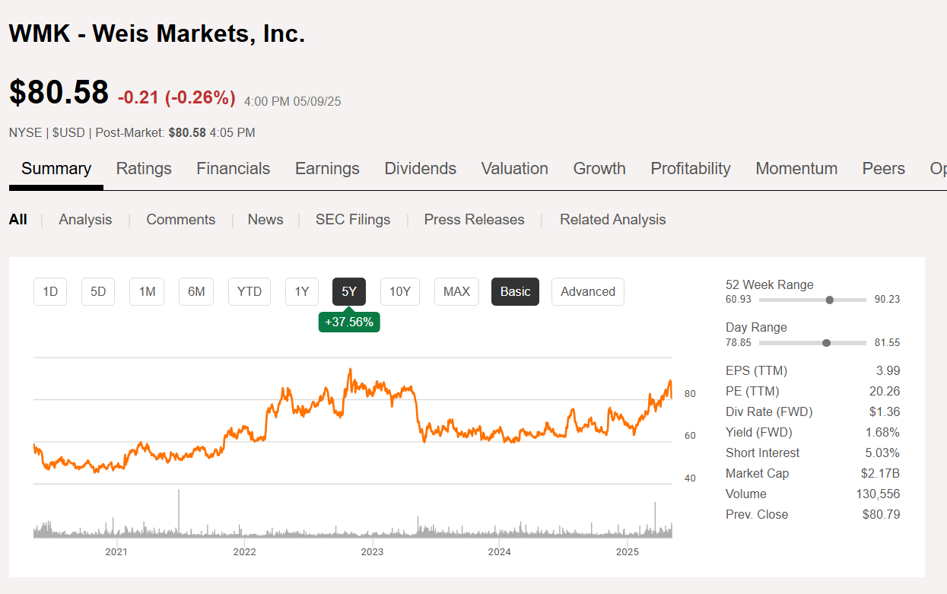Filter feed by SEC Filings
The height and width of the screenshot is (594, 947).
(x=353, y=220)
